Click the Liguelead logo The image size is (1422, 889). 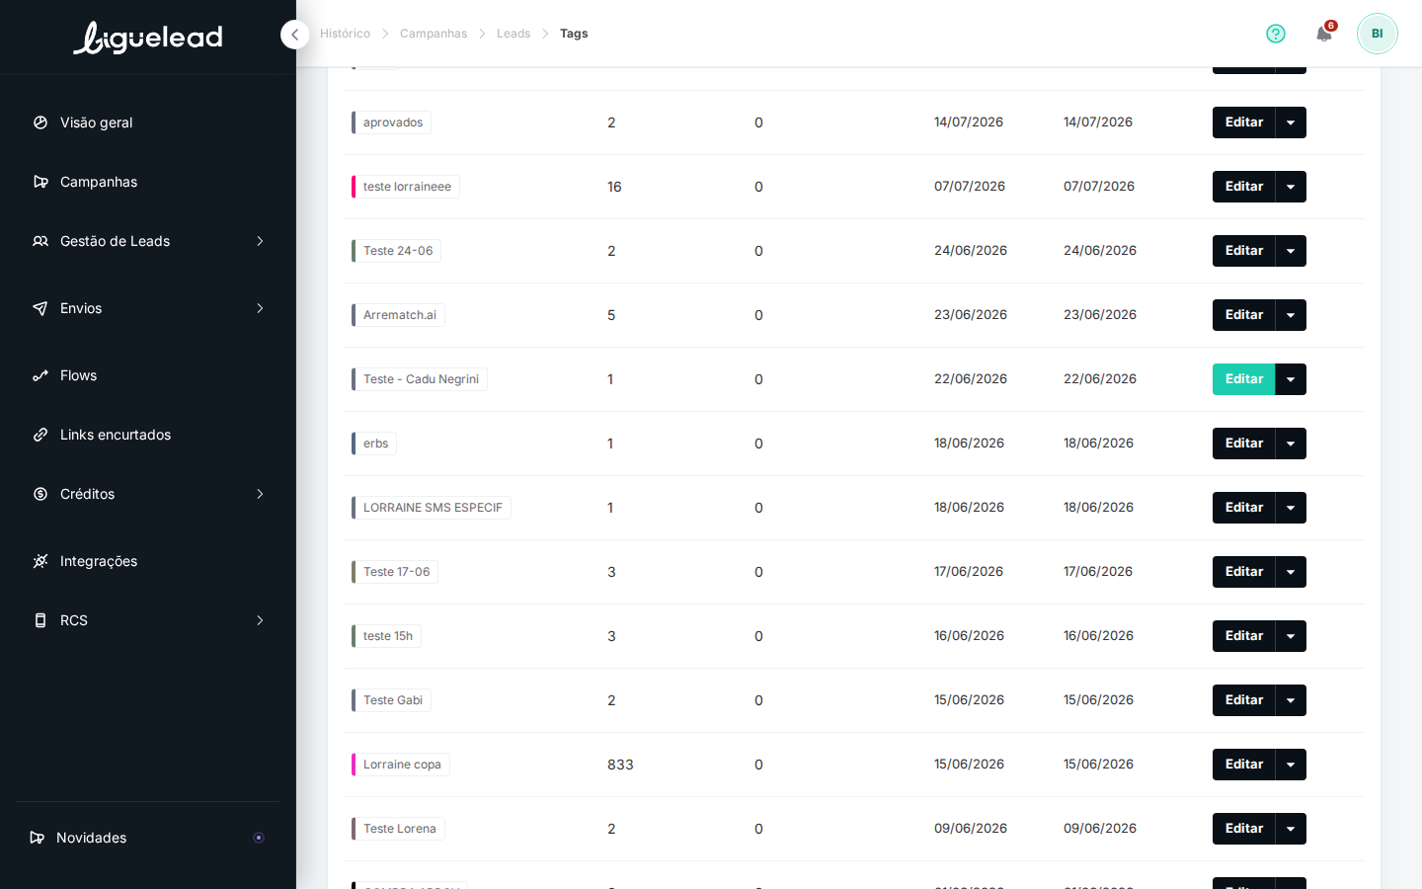point(148,38)
